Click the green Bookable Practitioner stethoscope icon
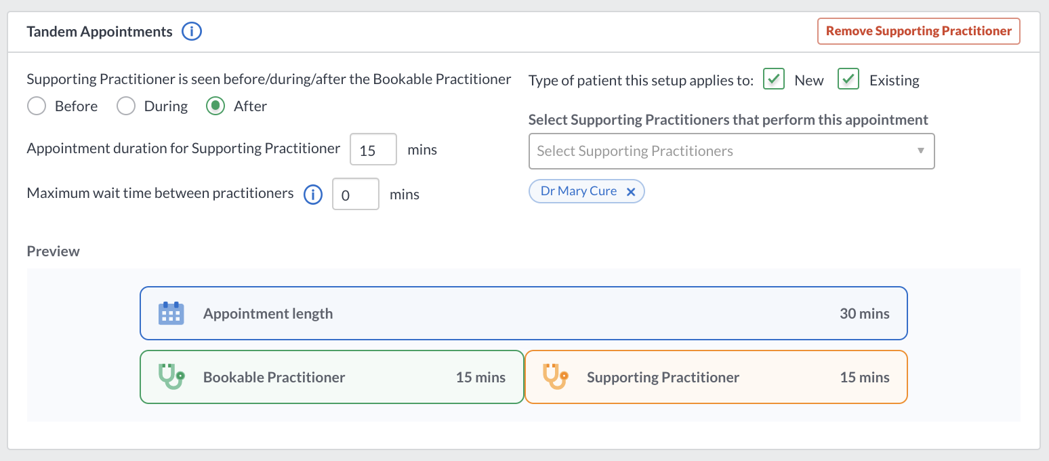Screen dimensions: 1049x461 171,377
